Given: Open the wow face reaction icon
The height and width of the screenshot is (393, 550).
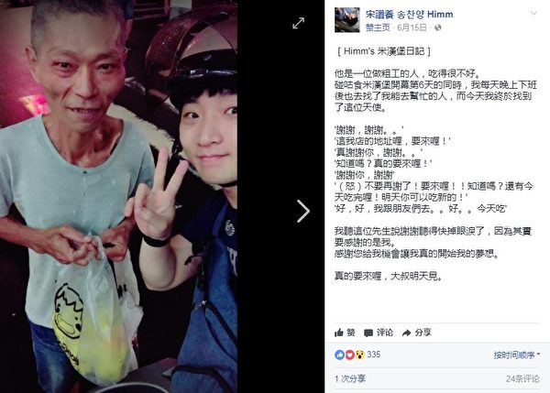Looking at the screenshot, I should point(360,355).
